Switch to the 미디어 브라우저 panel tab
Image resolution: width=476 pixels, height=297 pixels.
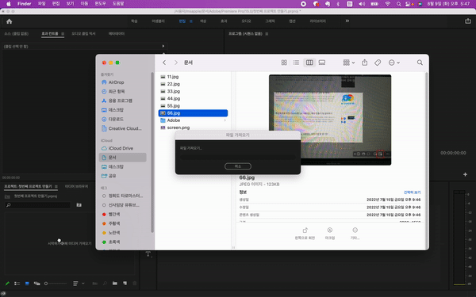click(76, 186)
